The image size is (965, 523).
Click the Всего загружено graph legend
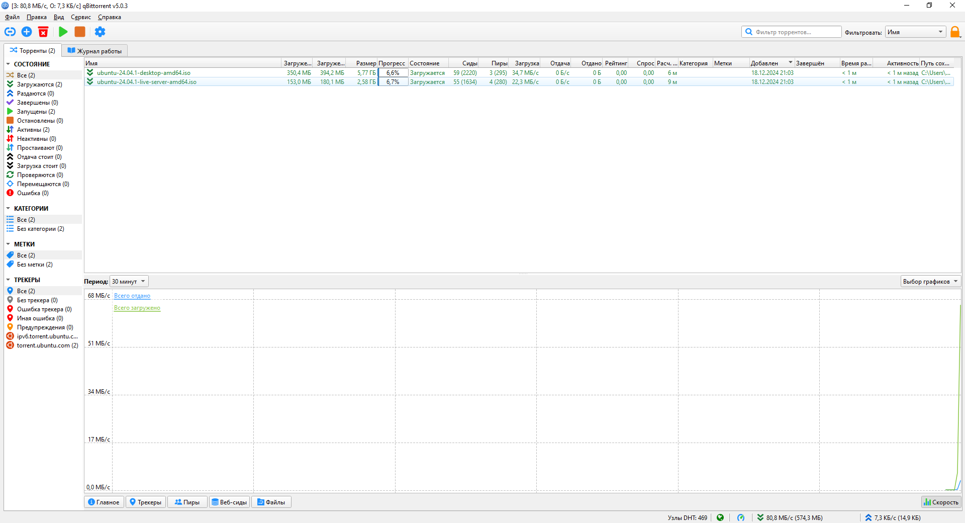[x=137, y=308]
